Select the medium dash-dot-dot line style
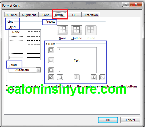The width and height of the screenshot is (145, 128). 33,32
